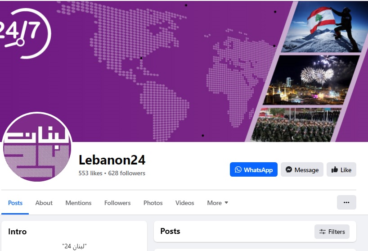
Task: Select the Posts tab
Action: pos(15,203)
